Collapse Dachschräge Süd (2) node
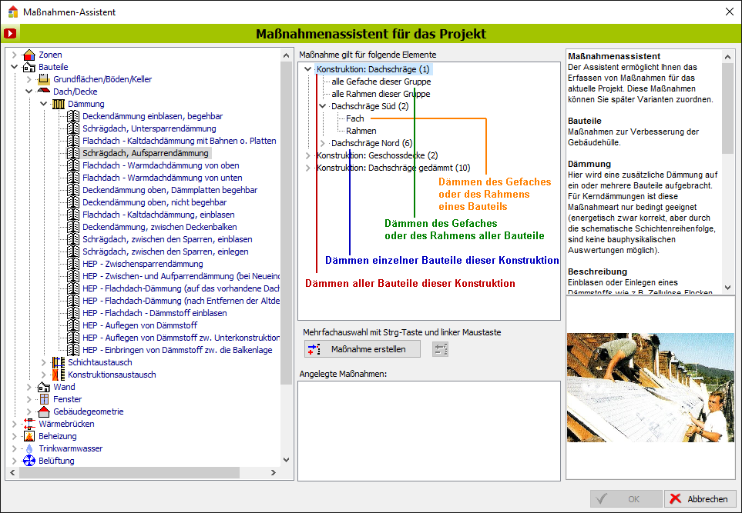Viewport: 742px width, 513px height. [x=323, y=106]
